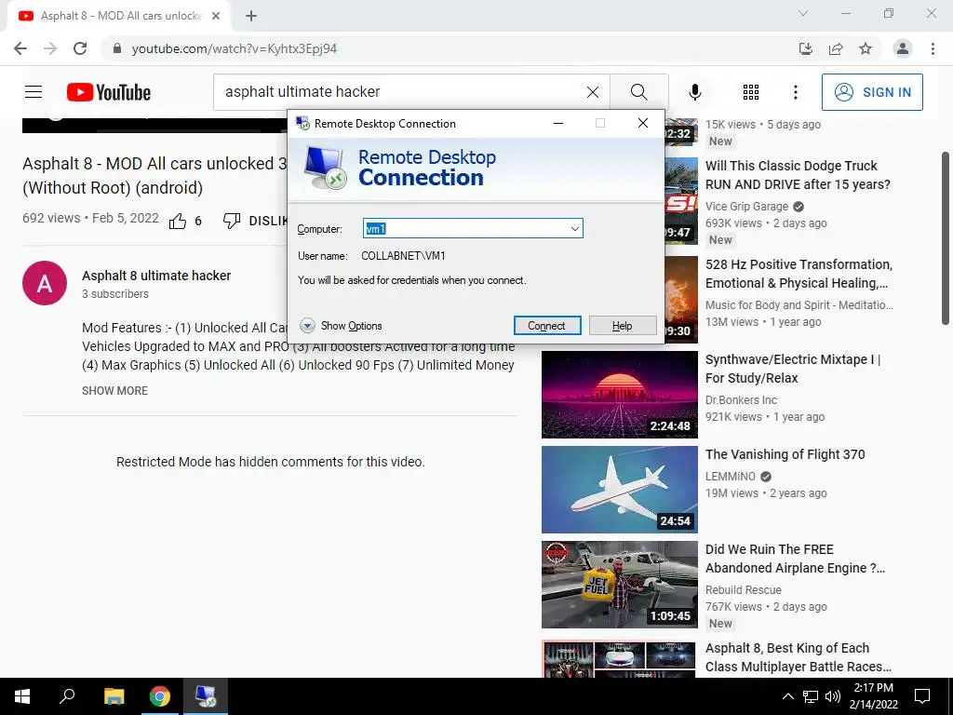Close the Asphalt 8 browser tab

[216, 16]
